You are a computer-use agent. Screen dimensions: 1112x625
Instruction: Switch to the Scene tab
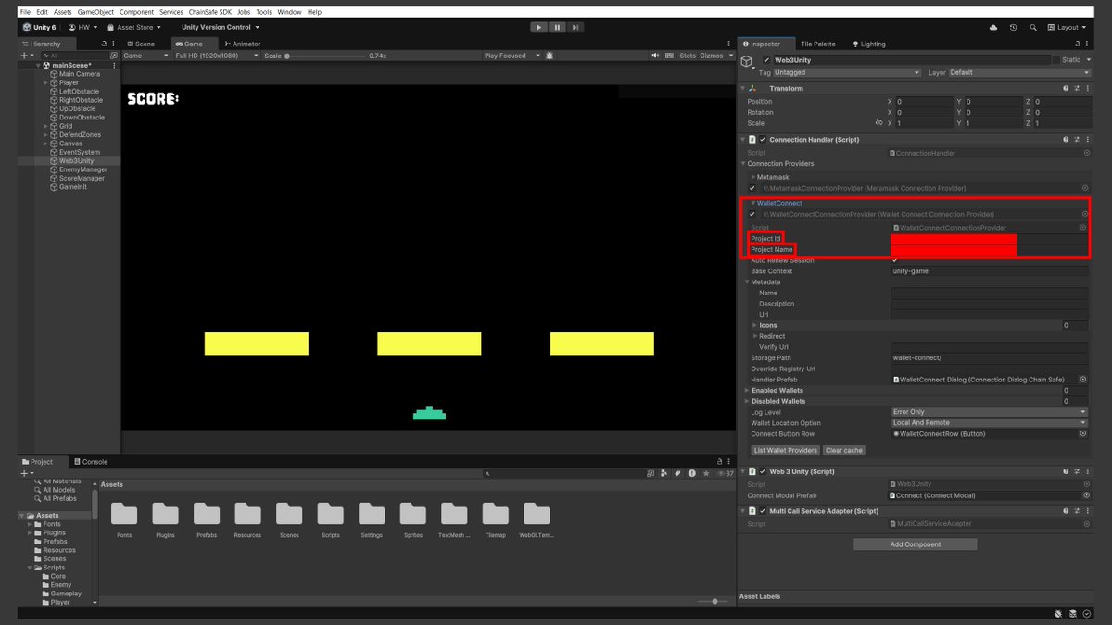click(140, 44)
